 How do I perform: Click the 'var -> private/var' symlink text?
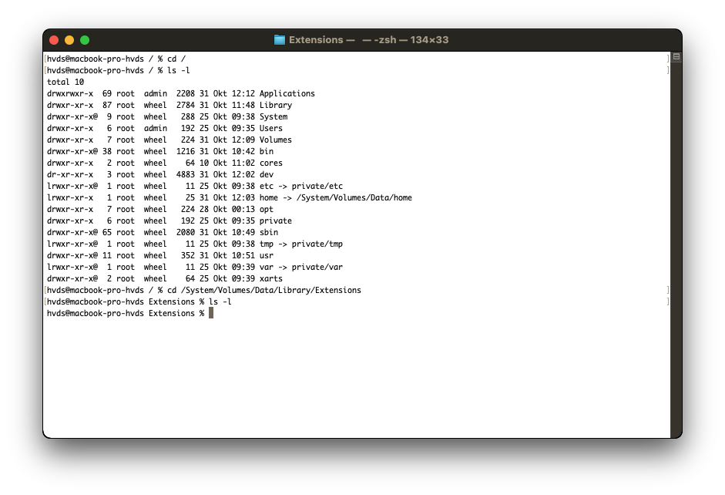pos(301,267)
